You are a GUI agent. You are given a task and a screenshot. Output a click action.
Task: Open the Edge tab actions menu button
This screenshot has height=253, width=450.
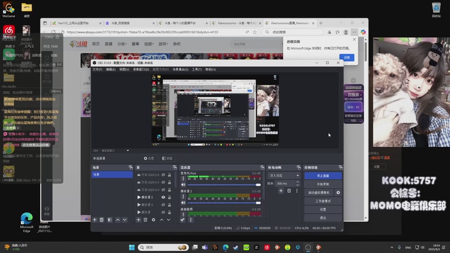point(45,23)
